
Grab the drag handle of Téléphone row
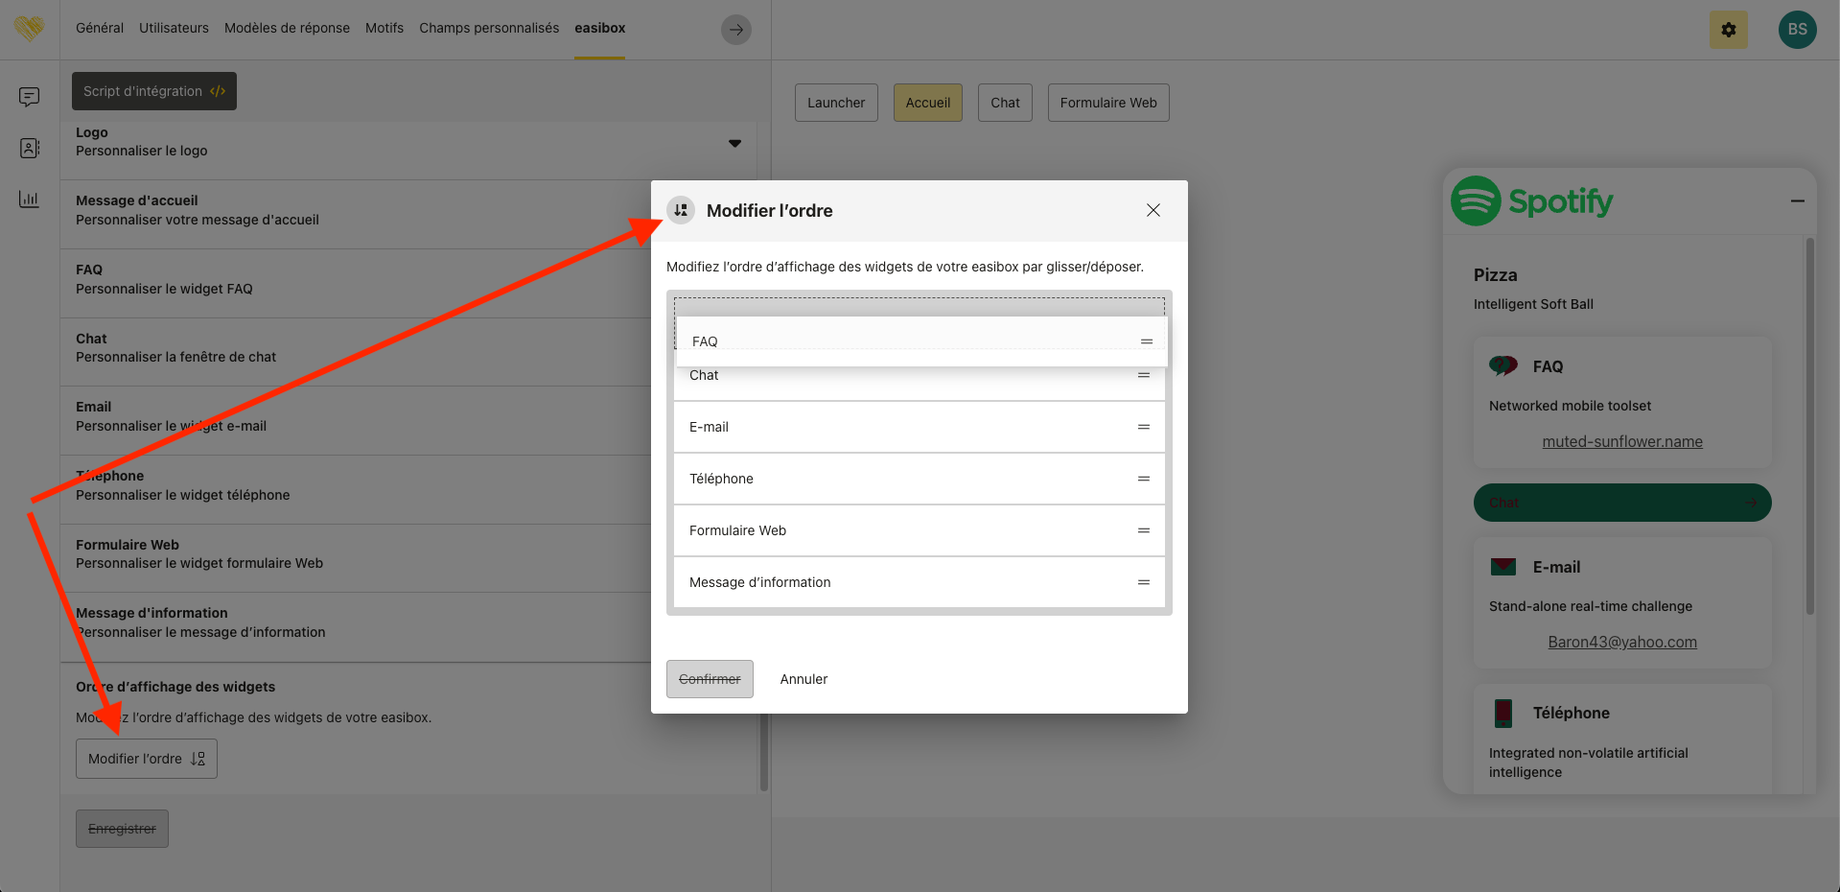[1143, 479]
